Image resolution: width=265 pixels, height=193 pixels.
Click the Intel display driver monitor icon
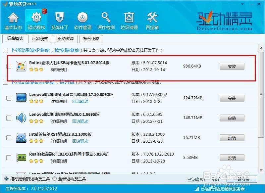pos(21,98)
